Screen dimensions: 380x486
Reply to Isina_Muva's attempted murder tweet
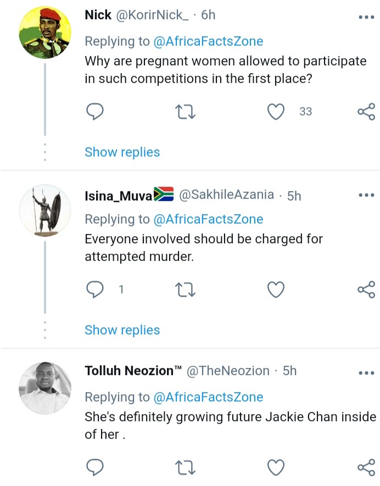pyautogui.click(x=94, y=289)
